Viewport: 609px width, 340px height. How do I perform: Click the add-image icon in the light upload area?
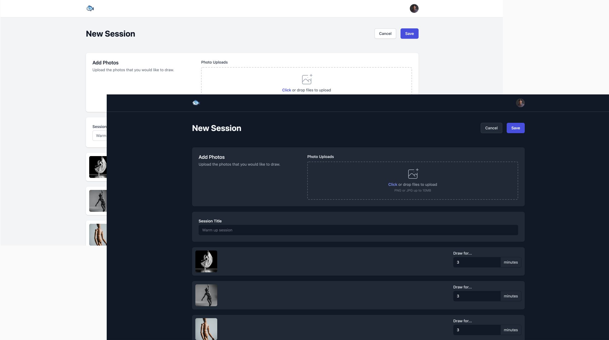[x=307, y=79]
